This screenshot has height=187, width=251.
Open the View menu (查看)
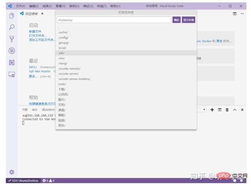tap(61, 6)
